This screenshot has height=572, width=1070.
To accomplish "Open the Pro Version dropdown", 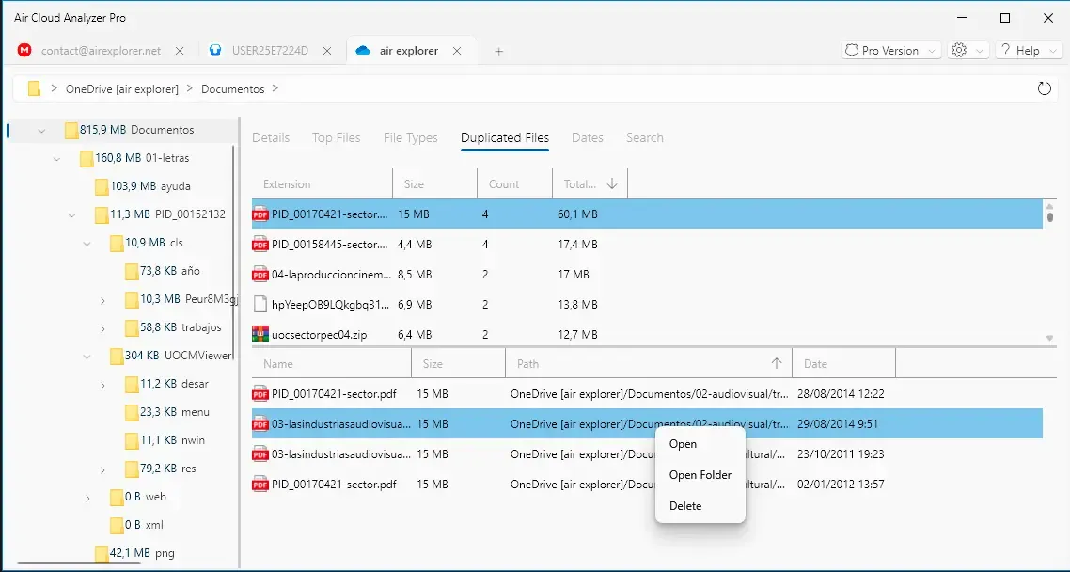I will 890,51.
